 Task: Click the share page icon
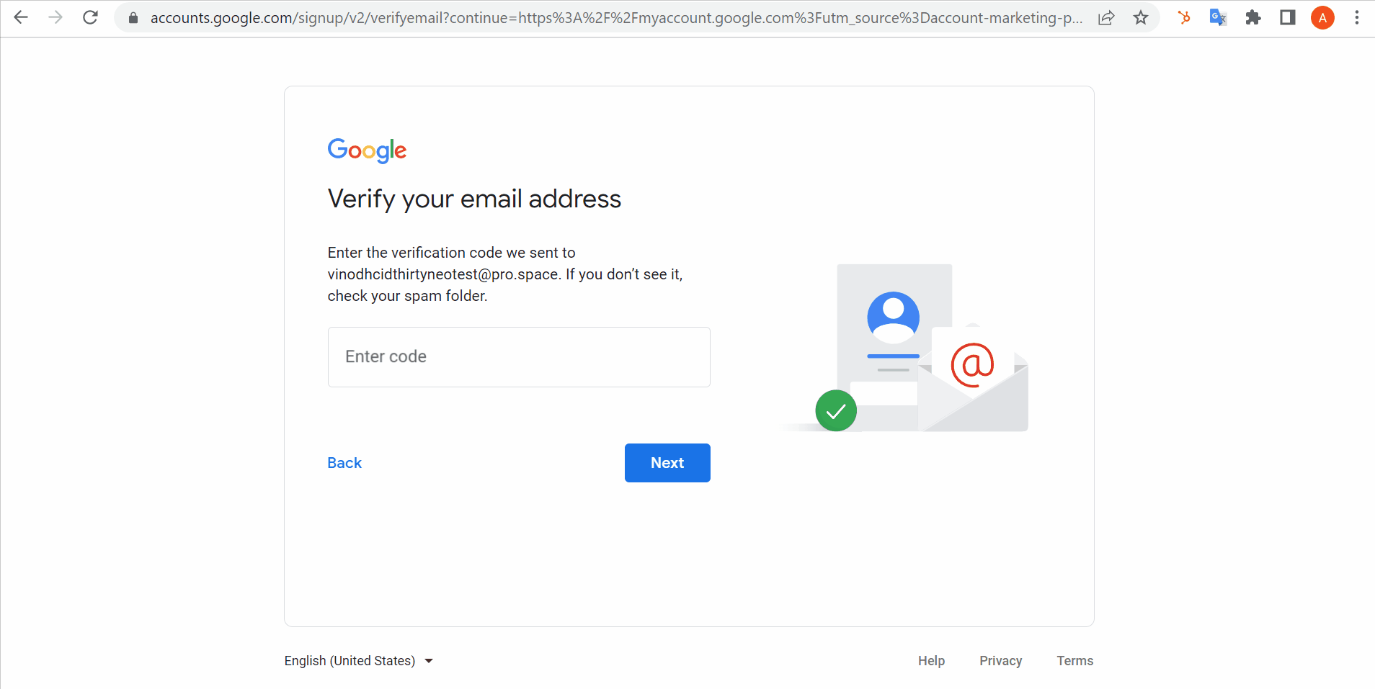[x=1106, y=17]
